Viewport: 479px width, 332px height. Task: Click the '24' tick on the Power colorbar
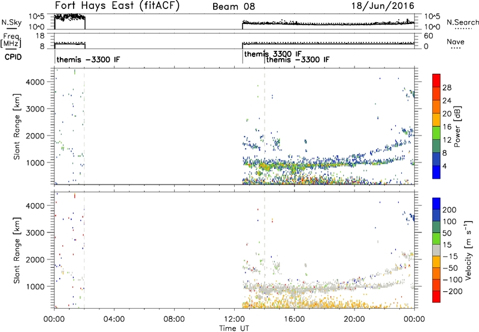(x=447, y=101)
